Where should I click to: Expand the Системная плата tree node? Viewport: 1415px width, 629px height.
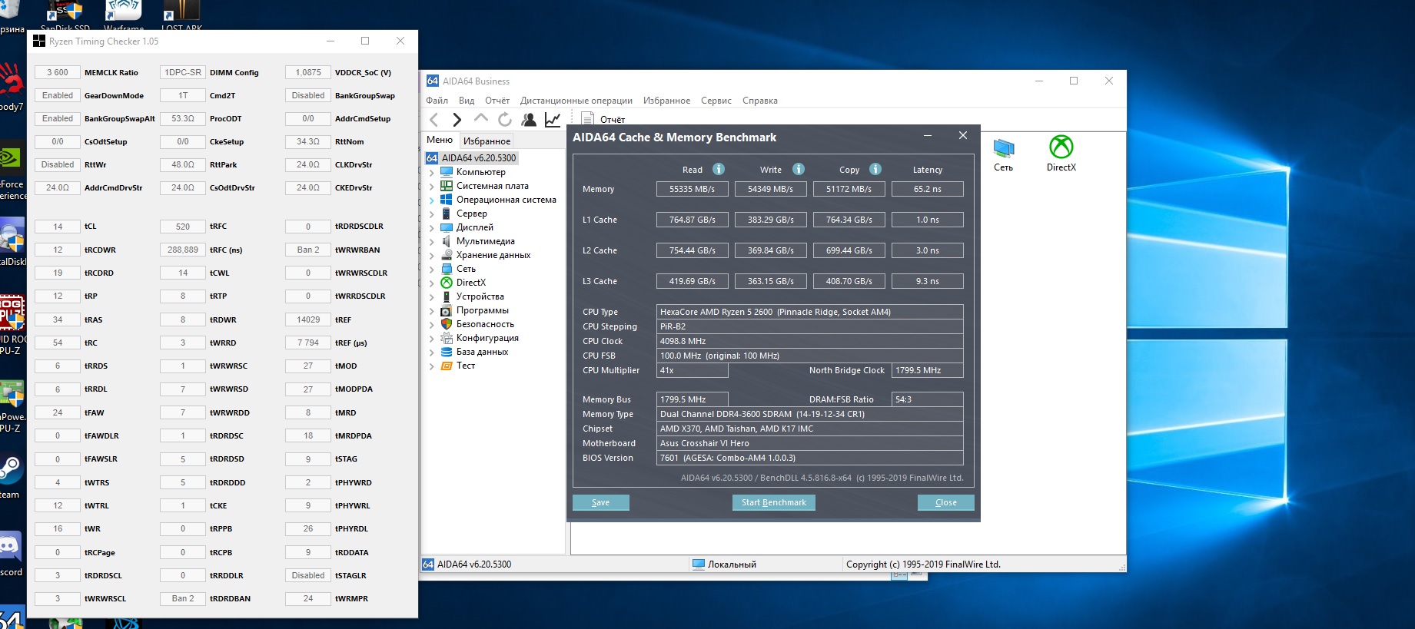431,187
